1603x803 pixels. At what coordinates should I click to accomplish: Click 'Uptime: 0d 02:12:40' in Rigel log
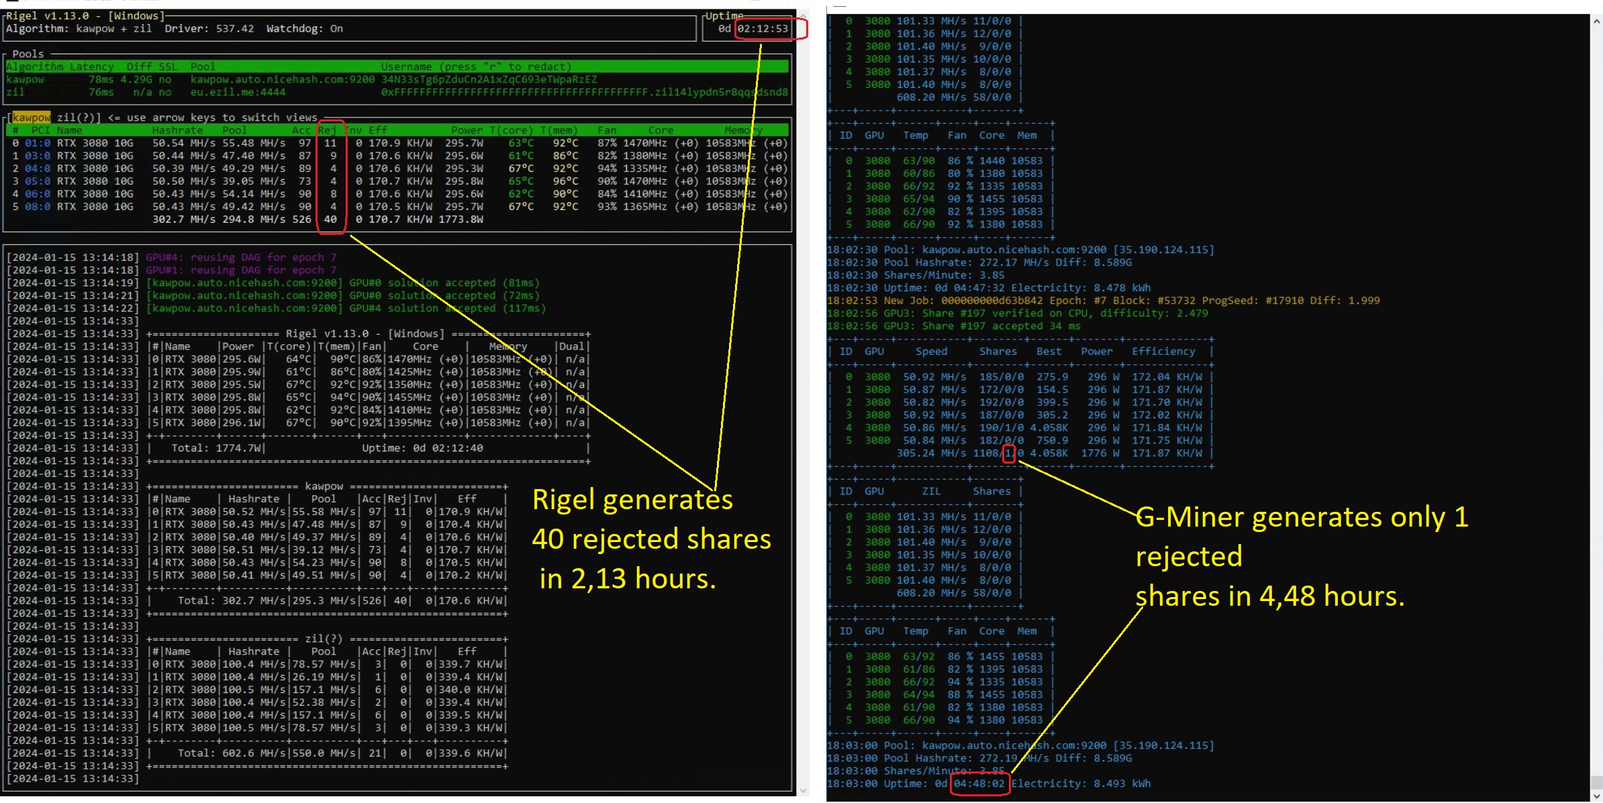[422, 448]
